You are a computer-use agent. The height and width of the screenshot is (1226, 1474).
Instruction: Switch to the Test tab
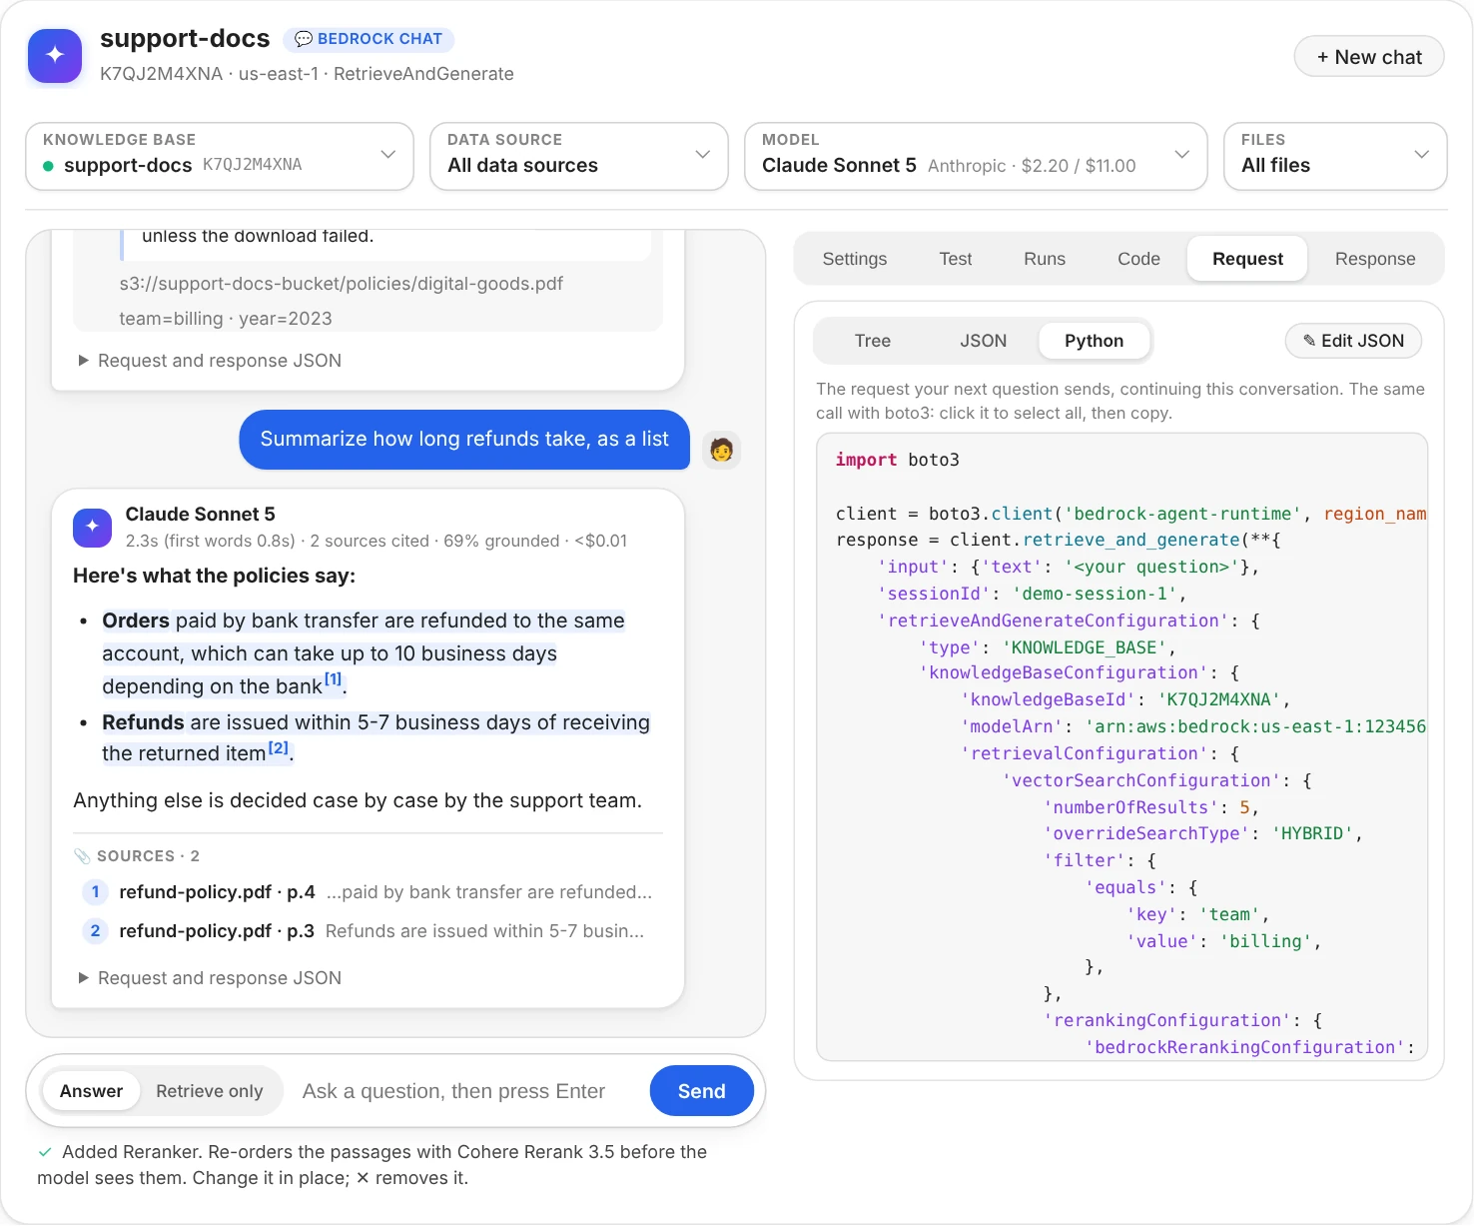tap(956, 259)
